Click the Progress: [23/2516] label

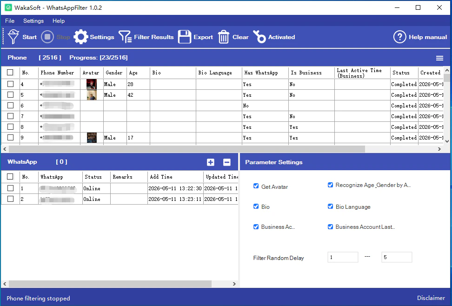pos(98,57)
